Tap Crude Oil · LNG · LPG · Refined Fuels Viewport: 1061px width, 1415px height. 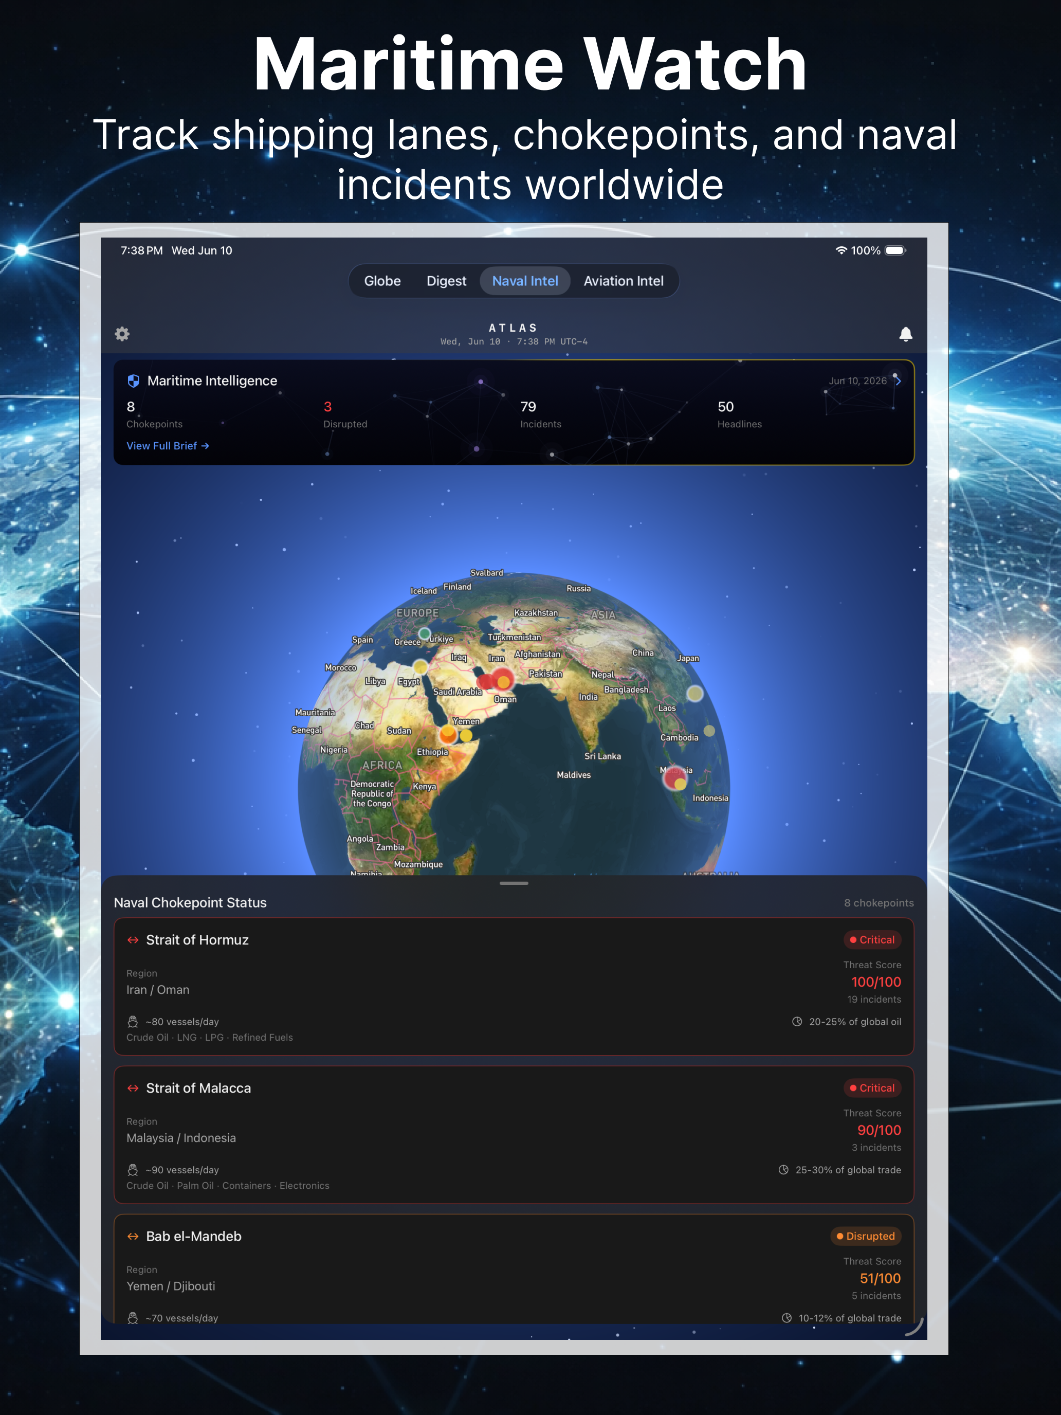[210, 1037]
